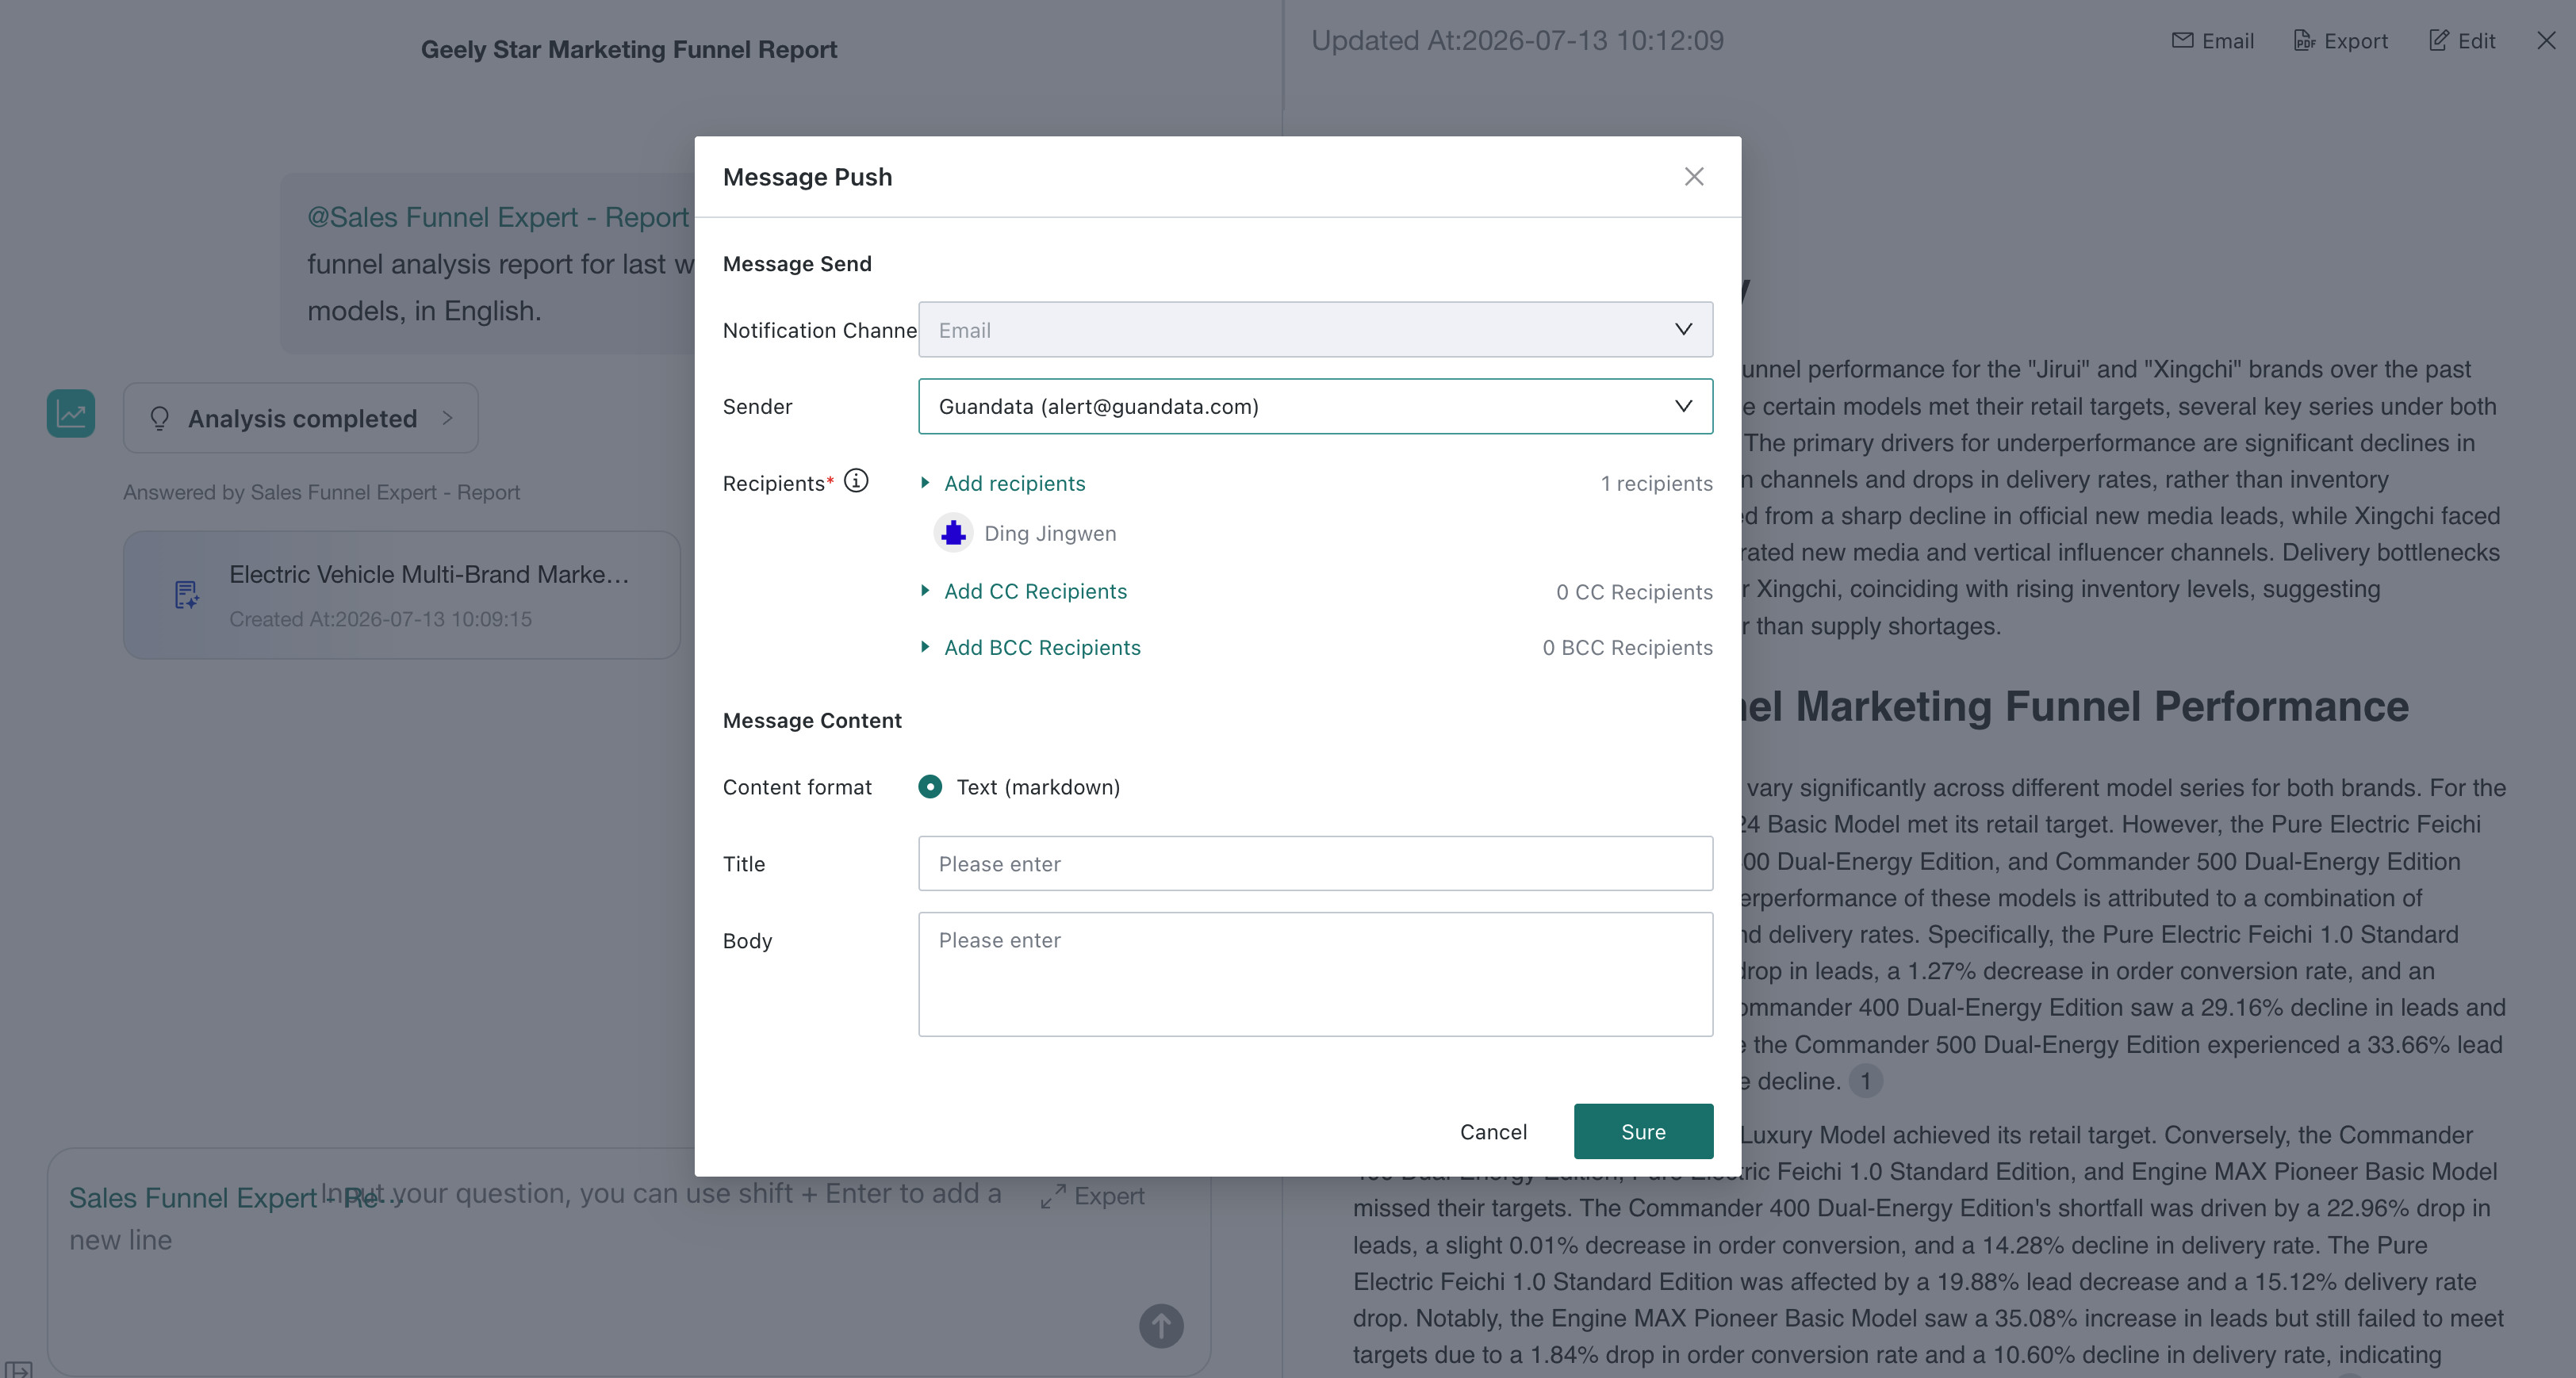Close the report panel
The image size is (2576, 1378).
[2546, 41]
